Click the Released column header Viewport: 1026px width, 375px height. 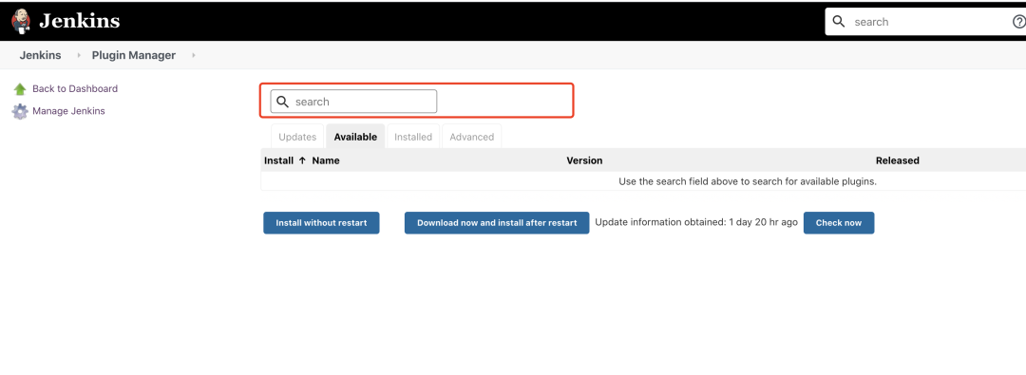pos(898,160)
